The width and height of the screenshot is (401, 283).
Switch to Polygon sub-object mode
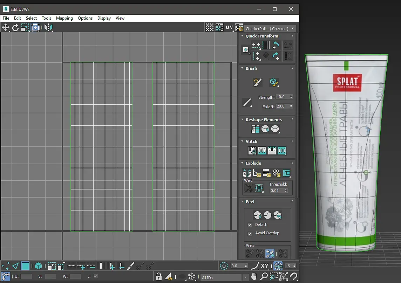tap(26, 266)
